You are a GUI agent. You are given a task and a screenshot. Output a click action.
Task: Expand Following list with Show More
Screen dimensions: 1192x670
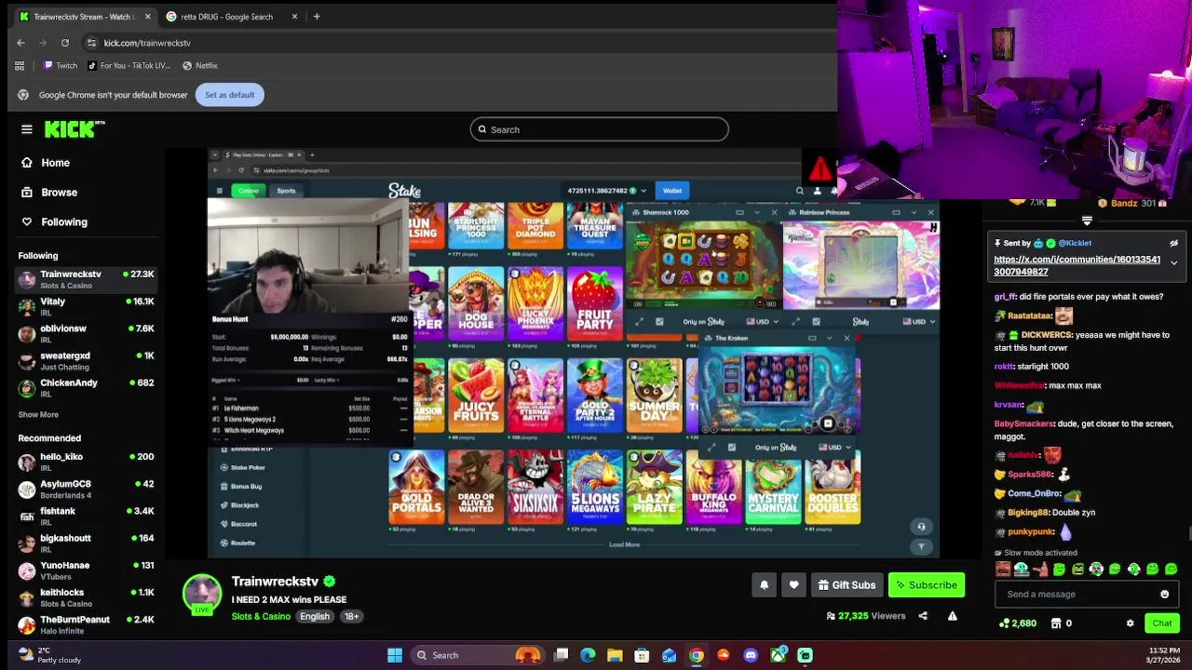tap(38, 415)
